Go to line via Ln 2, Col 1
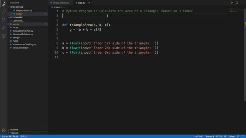Screen dimensions: 246x138 pyautogui.click(x=199, y=136)
